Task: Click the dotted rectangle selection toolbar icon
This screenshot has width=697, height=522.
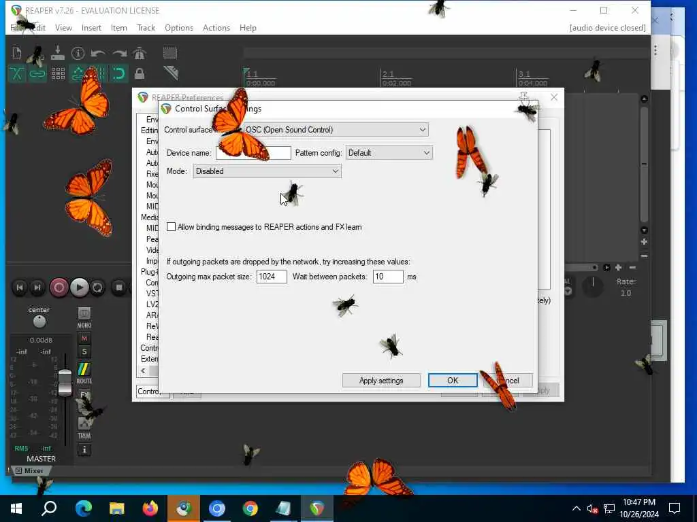Action: pos(169,53)
